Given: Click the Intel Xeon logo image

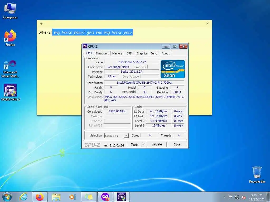Looking at the screenshot, I should (173, 69).
